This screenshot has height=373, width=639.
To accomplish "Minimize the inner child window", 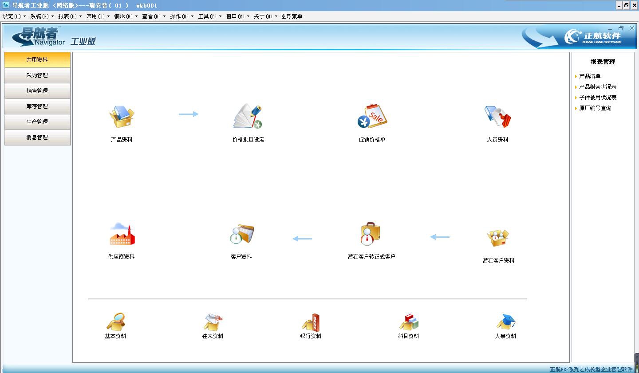I will [610, 29].
